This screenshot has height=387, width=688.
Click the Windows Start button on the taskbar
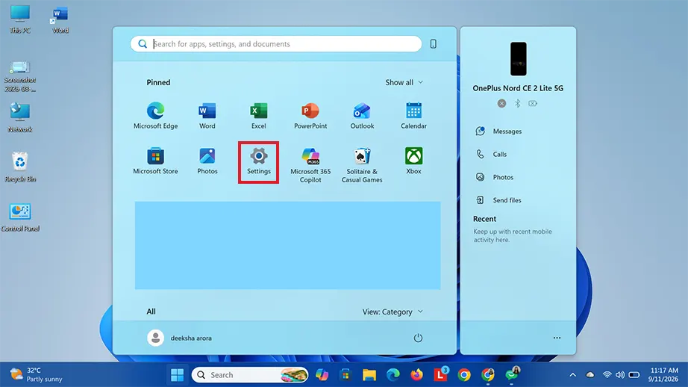tap(178, 375)
